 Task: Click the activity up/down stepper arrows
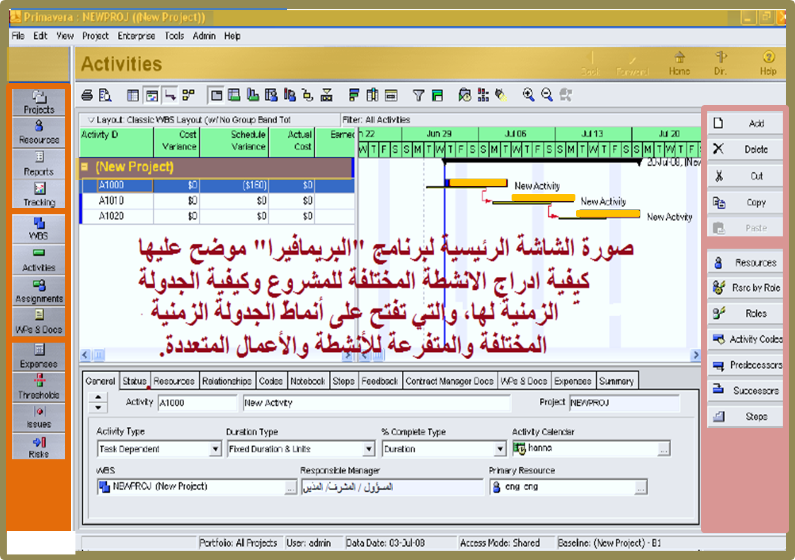[x=98, y=403]
